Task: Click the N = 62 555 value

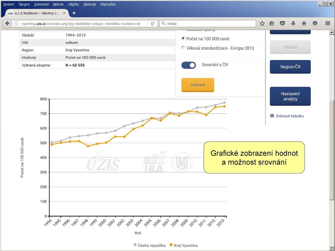Action: (75, 65)
